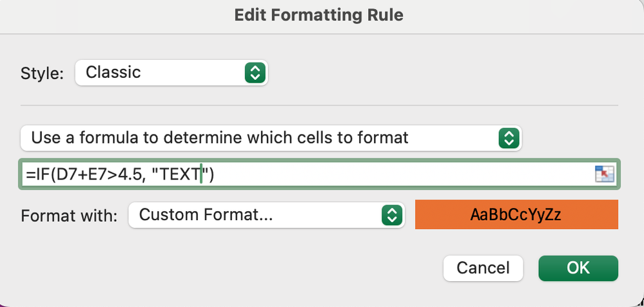
Task: Click the Style: label
Action: point(43,73)
